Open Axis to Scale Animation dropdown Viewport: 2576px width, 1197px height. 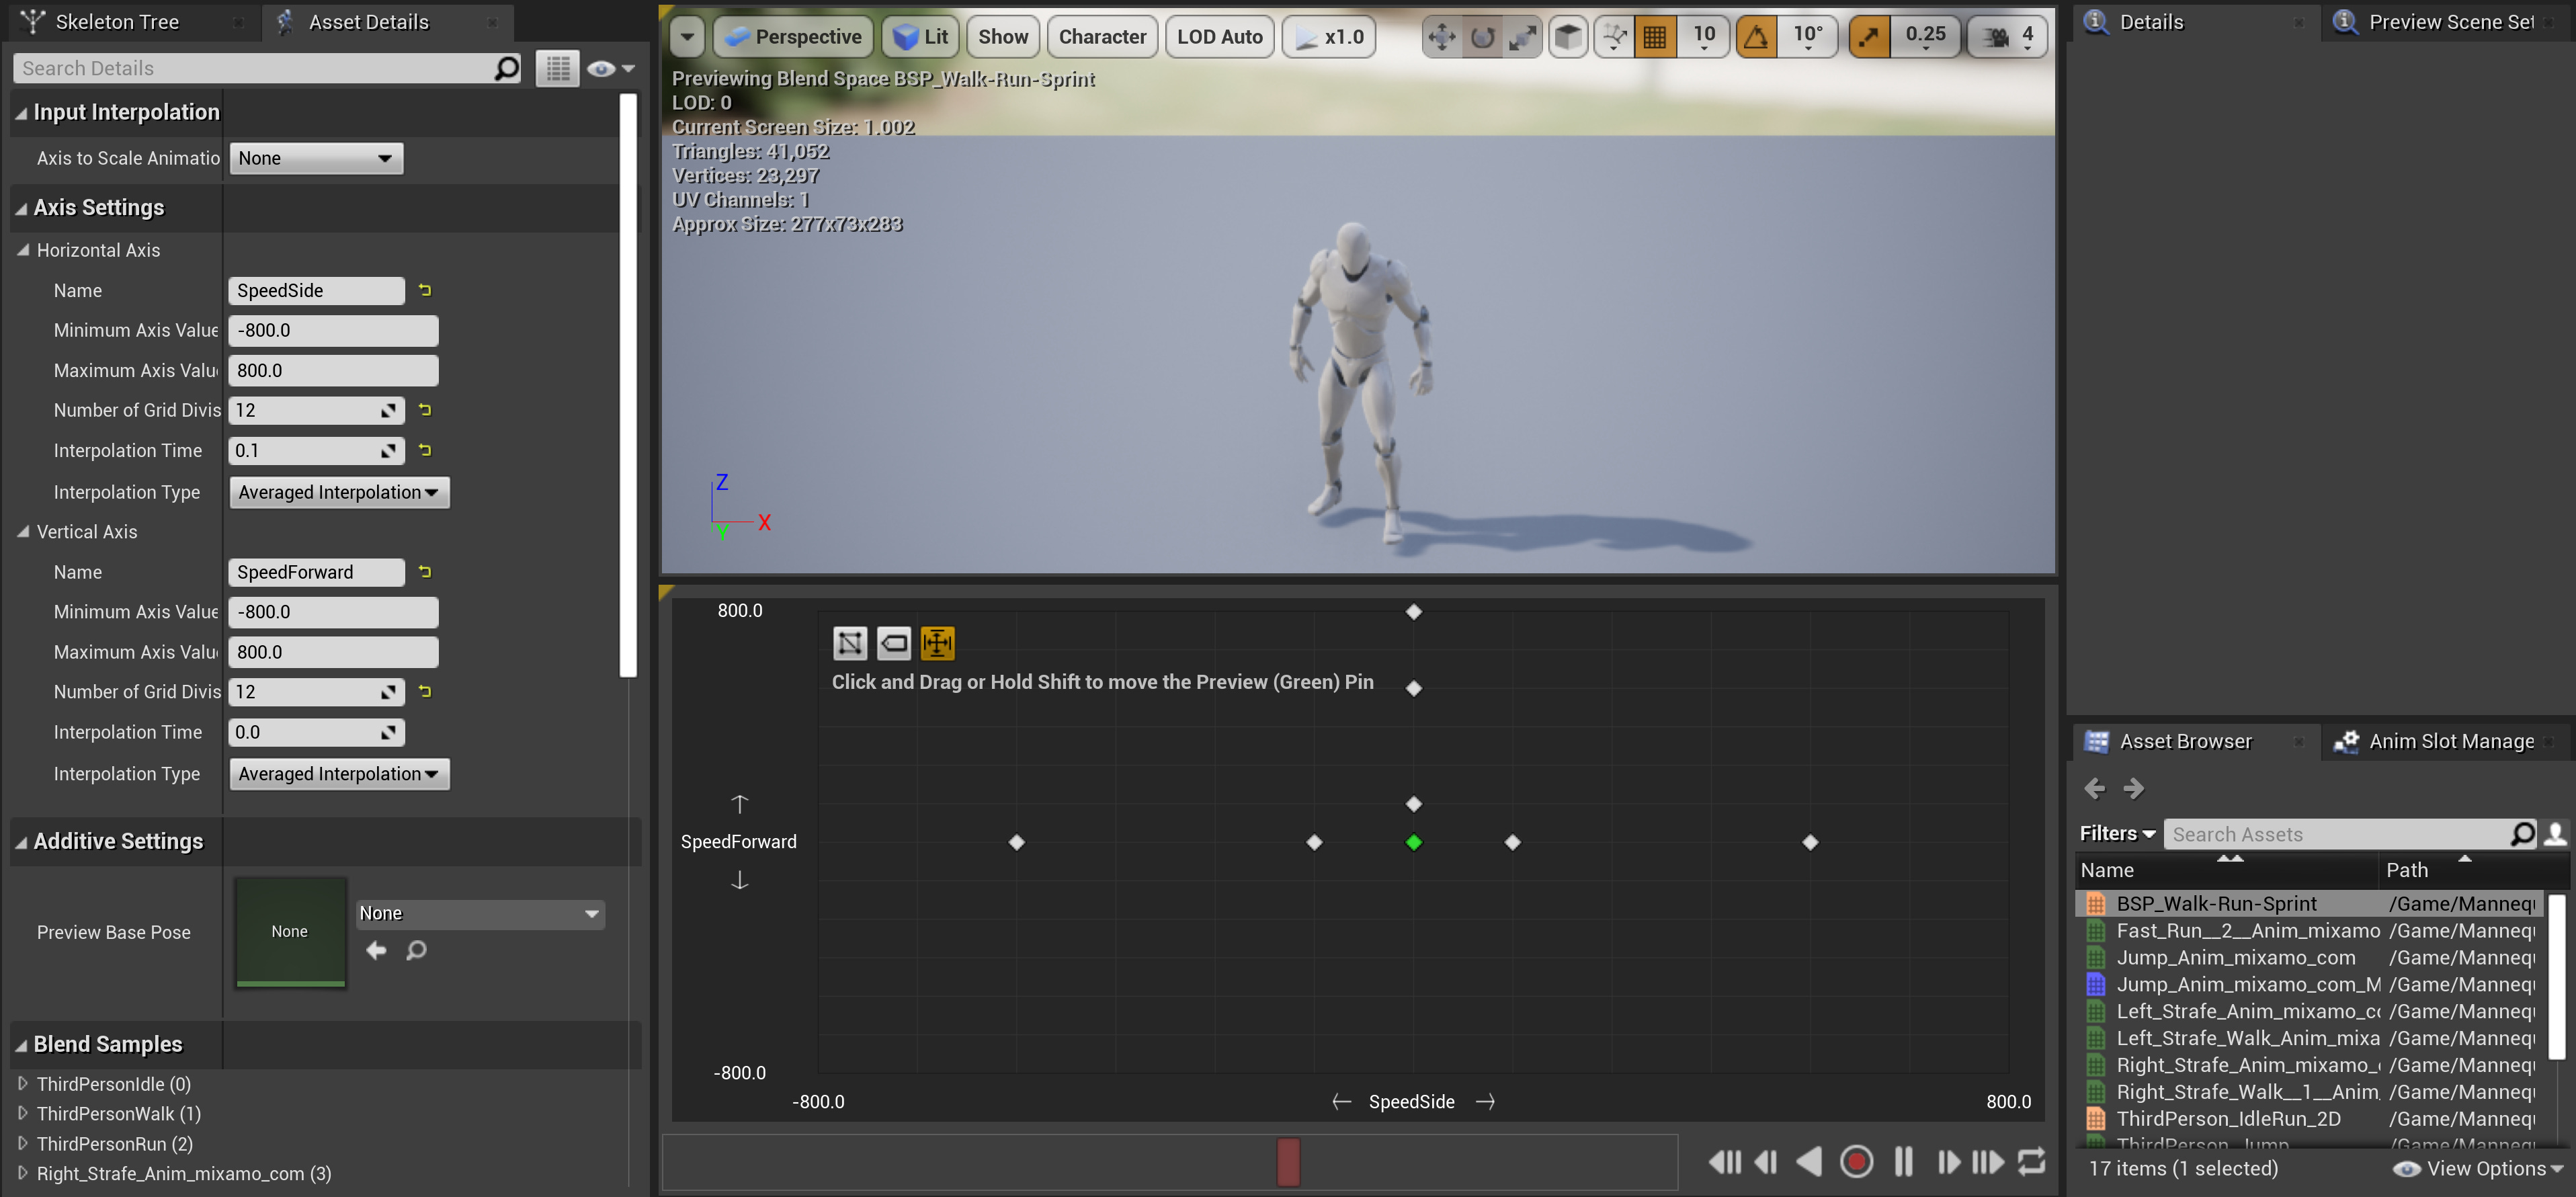pyautogui.click(x=316, y=158)
